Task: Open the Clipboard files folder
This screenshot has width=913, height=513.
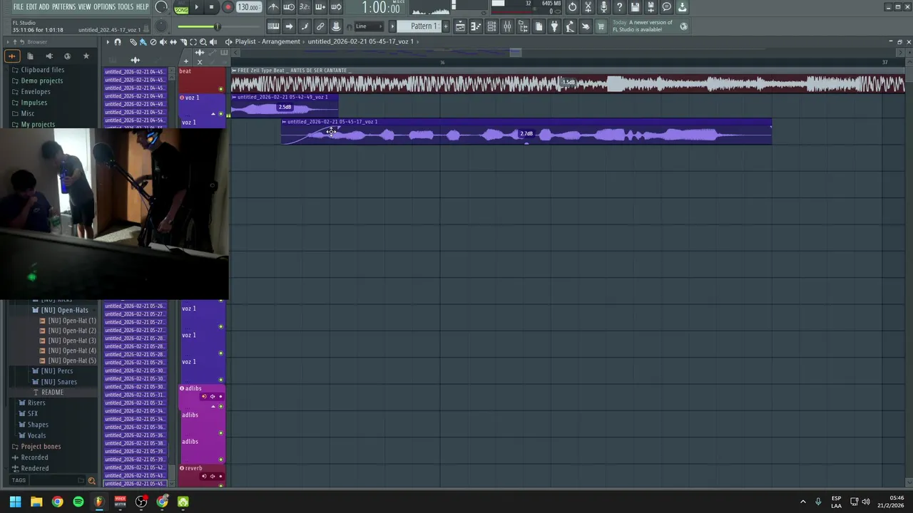Action: [x=43, y=70]
